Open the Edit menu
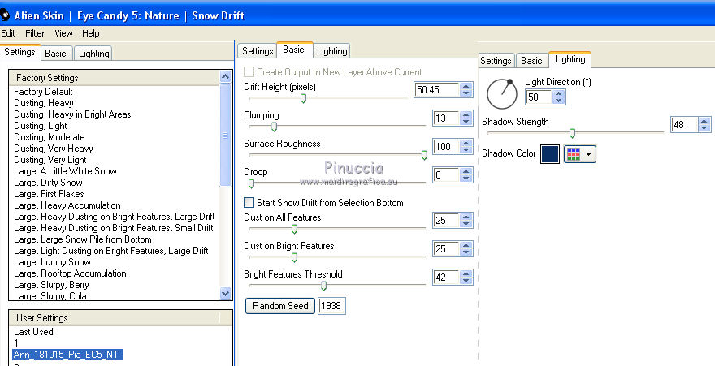 click(8, 33)
